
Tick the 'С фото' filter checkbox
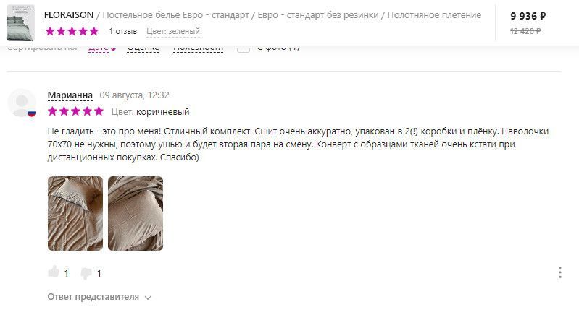243,48
